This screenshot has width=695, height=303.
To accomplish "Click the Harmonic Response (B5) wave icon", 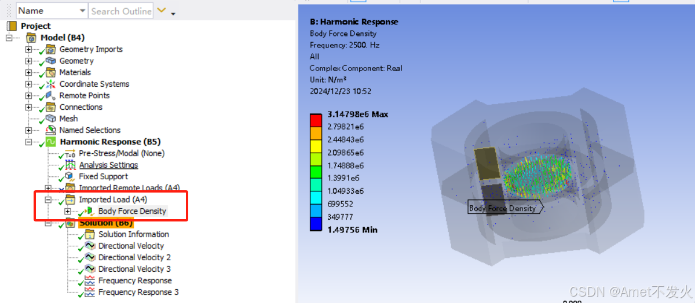I will (50, 142).
